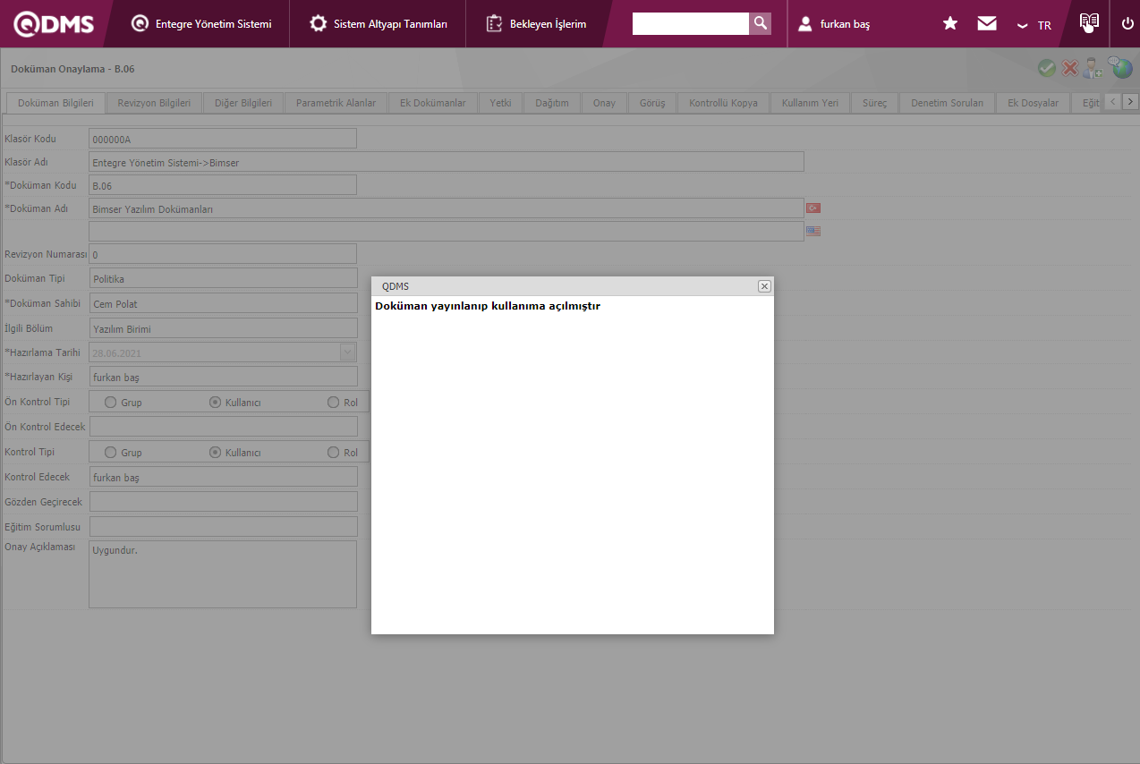Select Rol radio for Kontrol Tipi
Image resolution: width=1140 pixels, height=764 pixels.
334,453
